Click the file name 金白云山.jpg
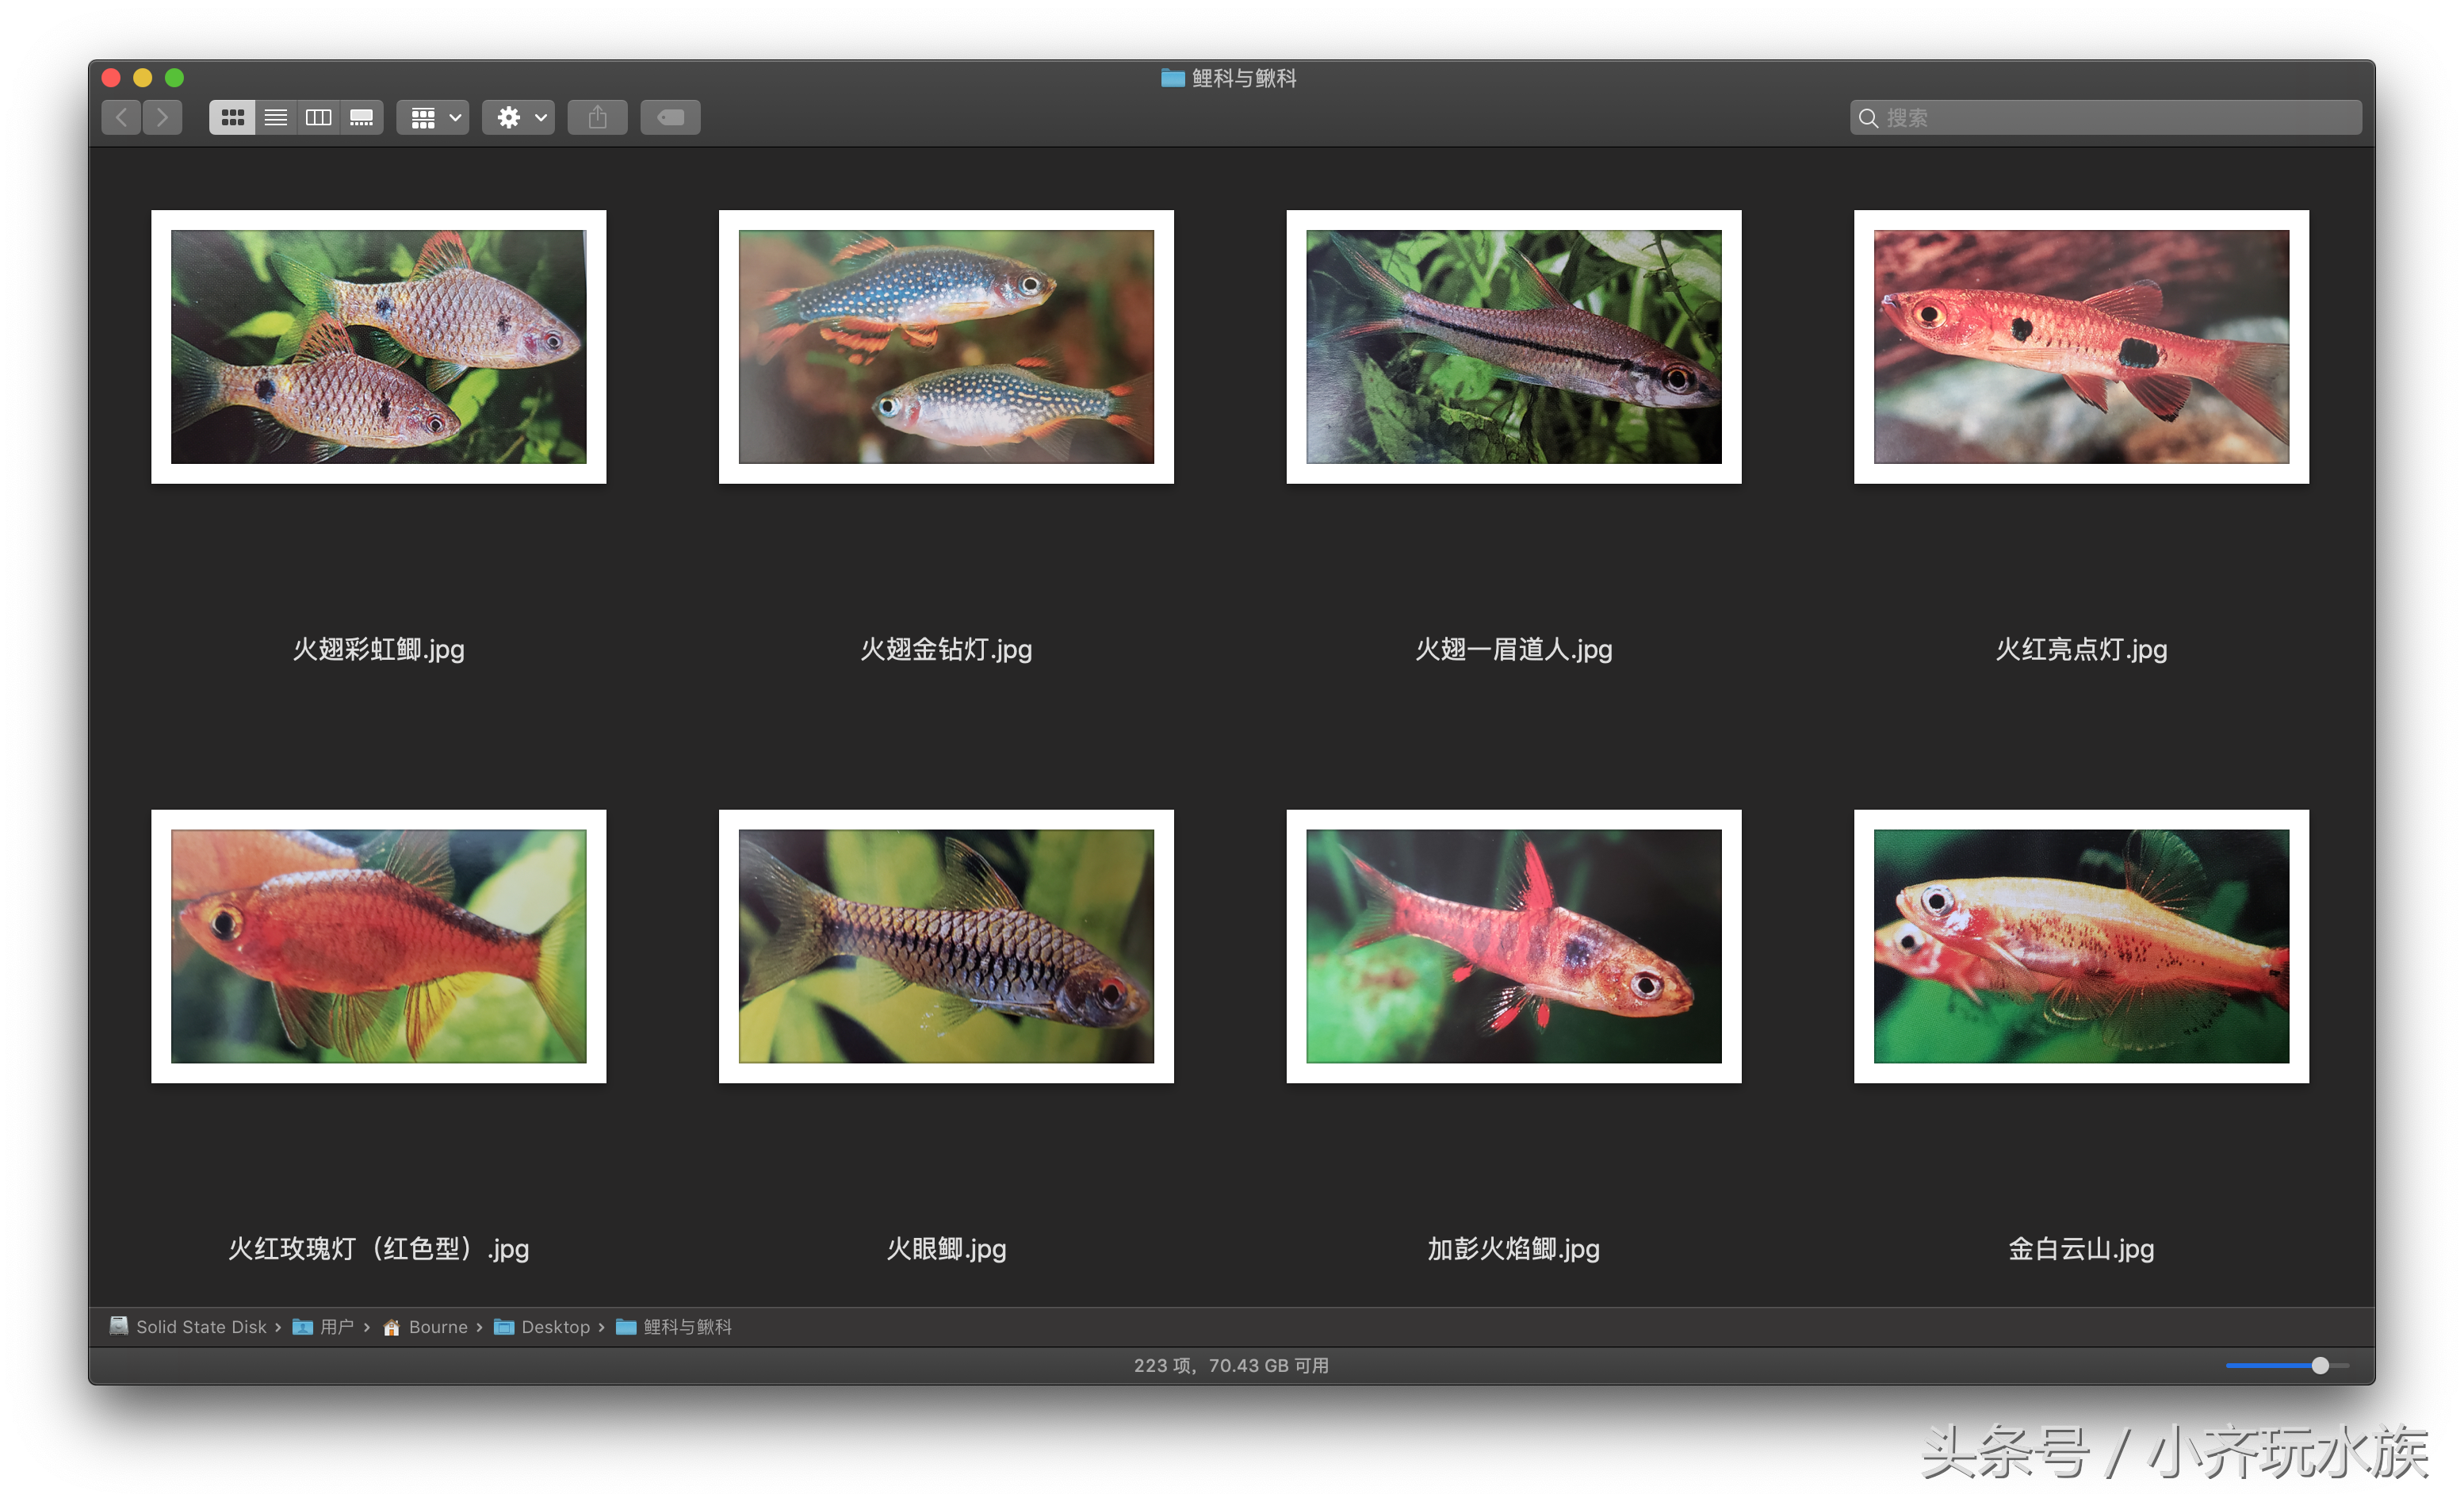Viewport: 2464px width, 1502px height. (x=2081, y=1249)
